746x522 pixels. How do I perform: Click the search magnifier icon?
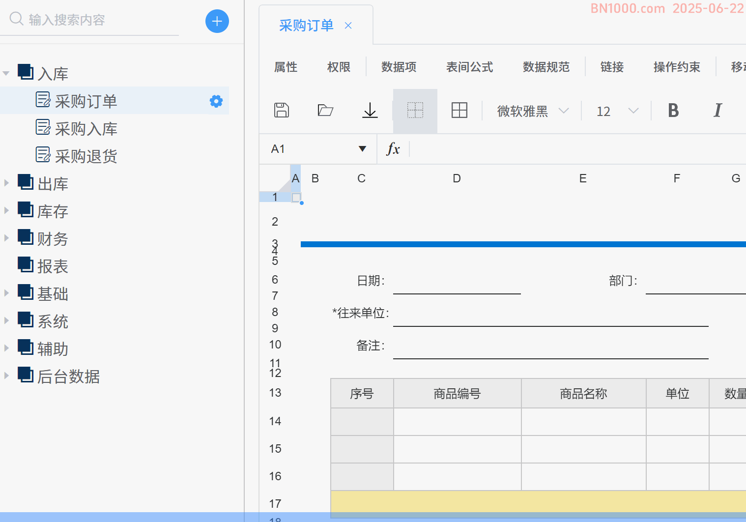point(16,19)
